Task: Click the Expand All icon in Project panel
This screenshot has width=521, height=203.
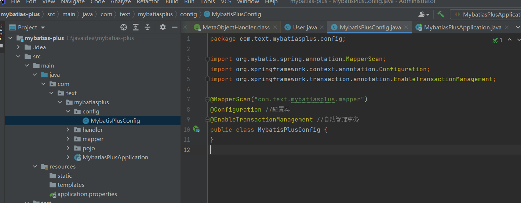Action: [x=136, y=27]
